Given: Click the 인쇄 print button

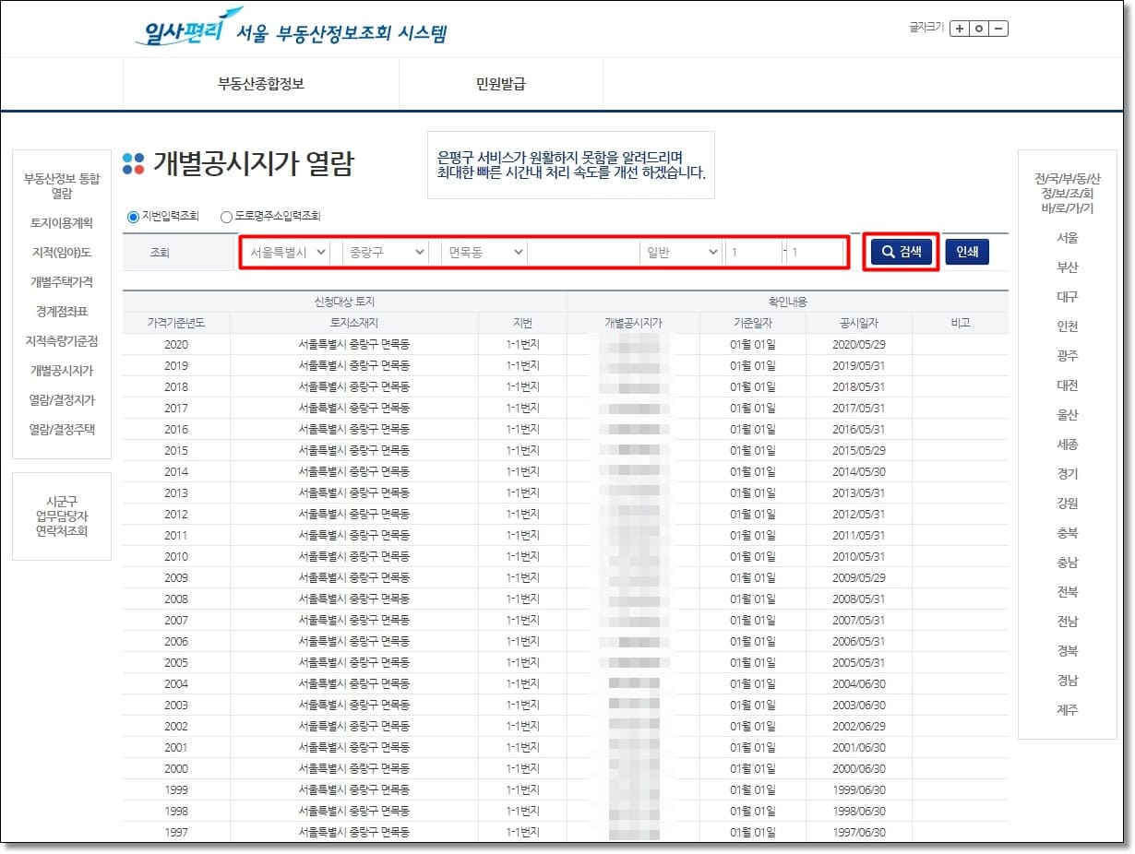Looking at the screenshot, I should coord(966,252).
